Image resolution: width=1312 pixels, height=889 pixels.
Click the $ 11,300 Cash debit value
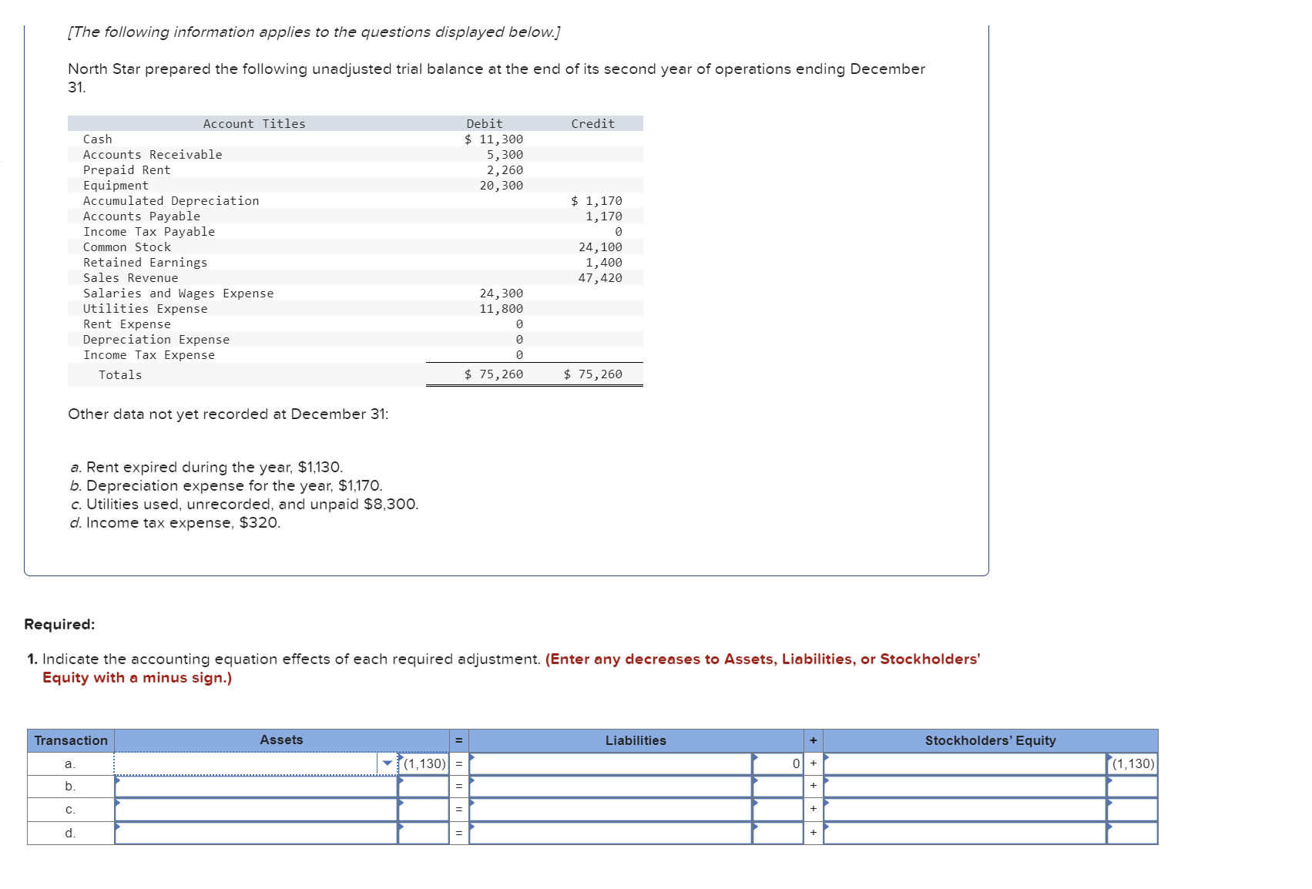(494, 139)
